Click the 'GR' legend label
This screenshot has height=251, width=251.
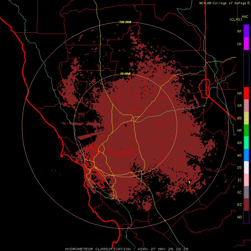pos(240,106)
